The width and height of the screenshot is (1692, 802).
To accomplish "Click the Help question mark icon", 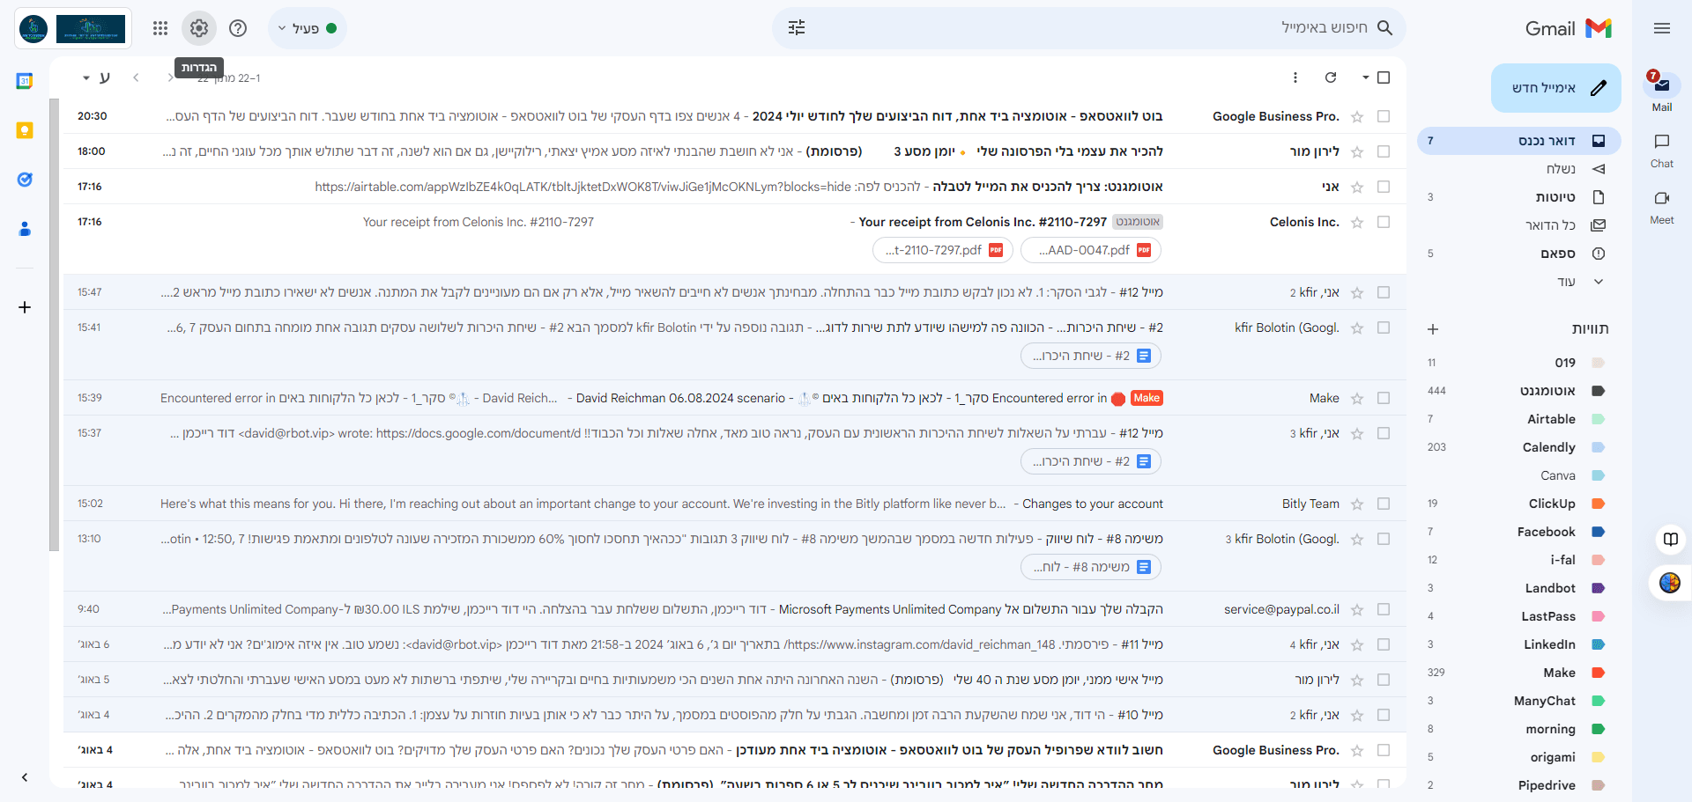I will [x=238, y=28].
